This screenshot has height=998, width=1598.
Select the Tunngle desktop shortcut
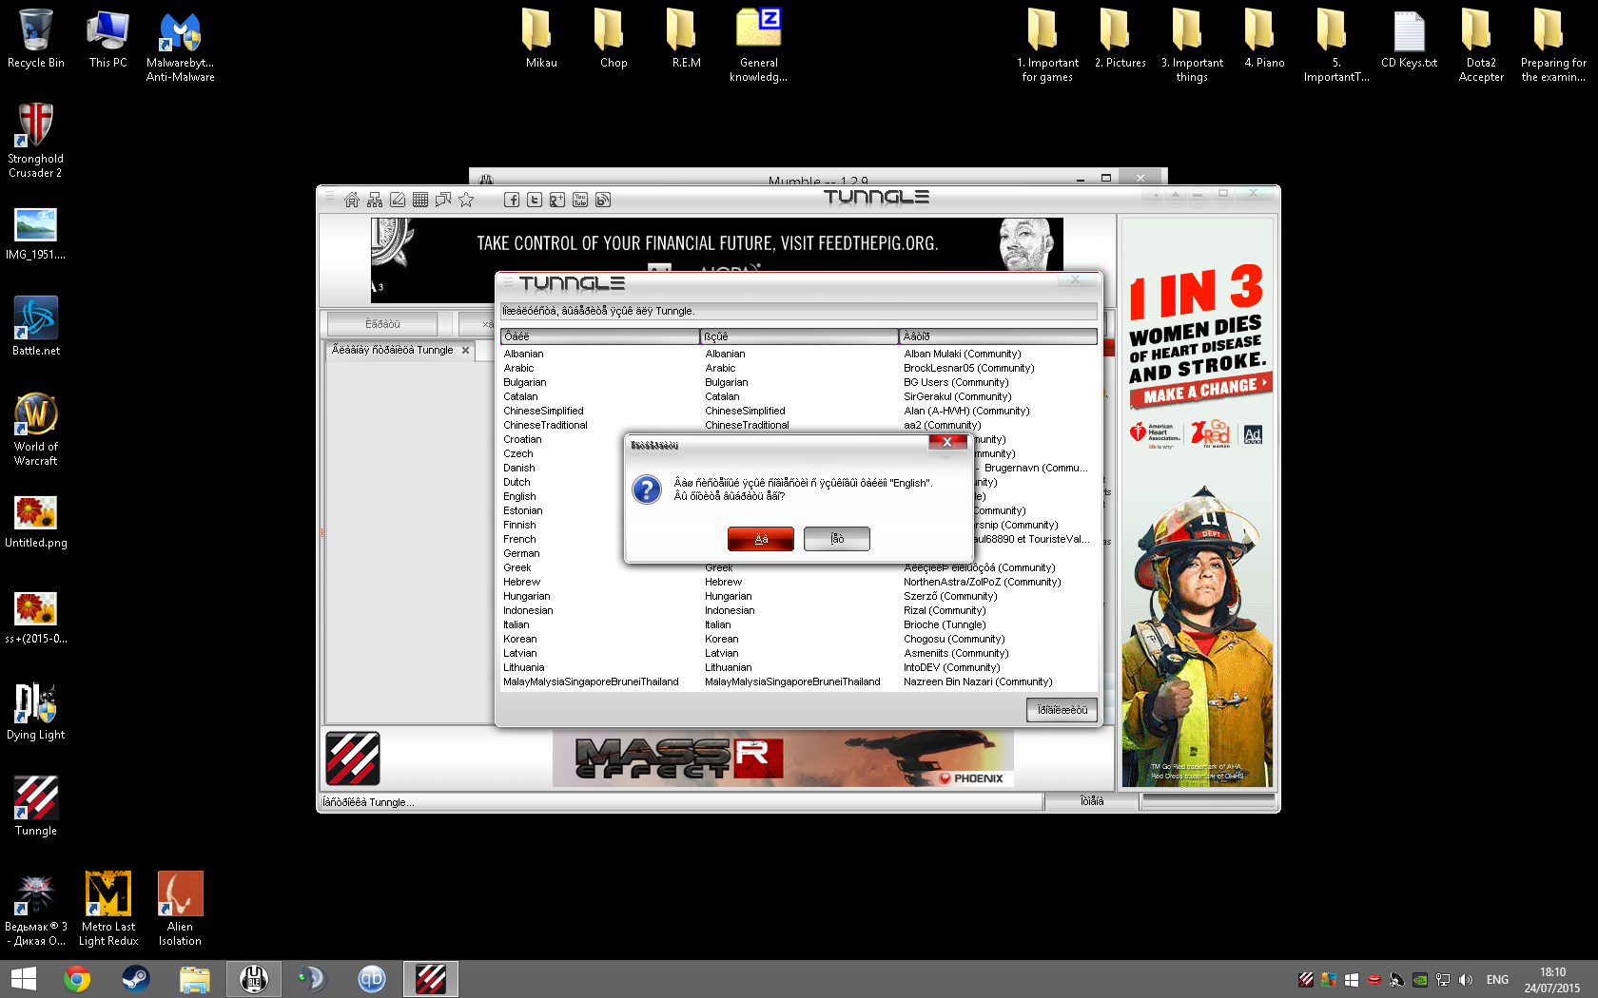36,806
